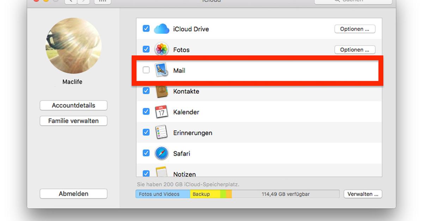Click the yellow Backup storage segment
Image resolution: width=423 pixels, height=221 pixels.
coord(205,194)
